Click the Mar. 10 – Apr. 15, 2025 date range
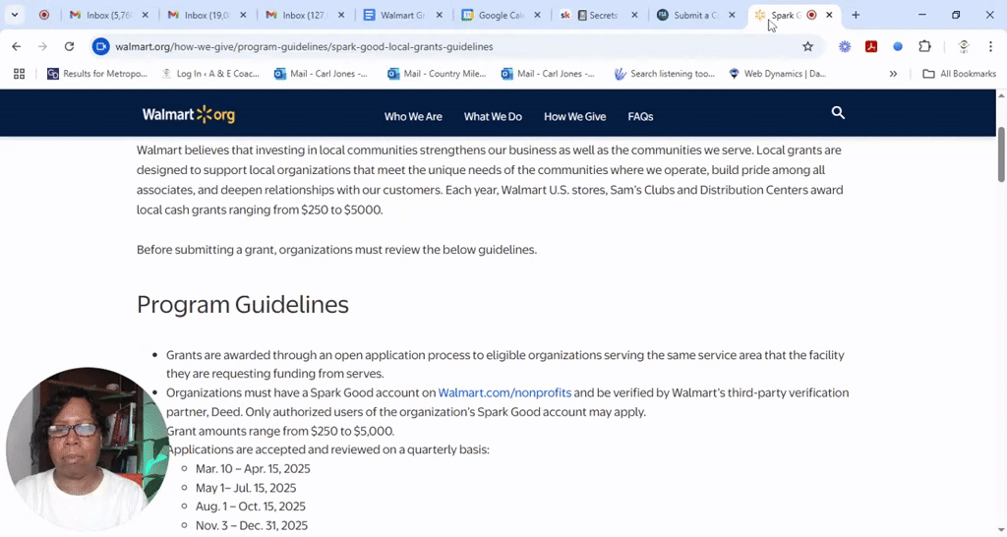1007x537 pixels. (253, 468)
